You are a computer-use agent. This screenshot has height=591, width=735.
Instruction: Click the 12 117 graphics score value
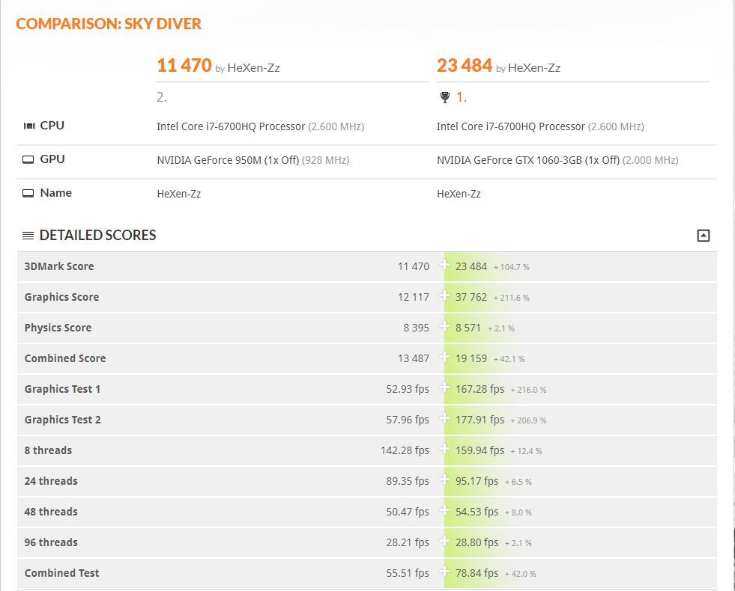[x=414, y=297]
